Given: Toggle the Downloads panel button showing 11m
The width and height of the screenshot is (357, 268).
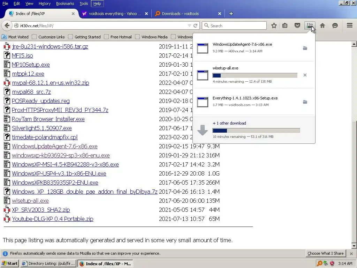Looking at the screenshot, I should tap(310, 25).
